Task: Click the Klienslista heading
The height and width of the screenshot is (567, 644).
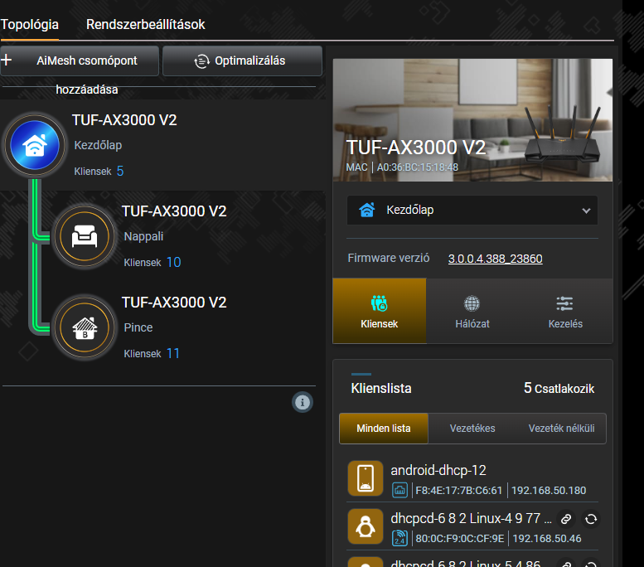Action: [381, 388]
